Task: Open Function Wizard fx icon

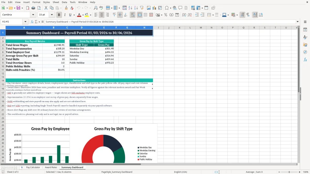Action: coord(32,22)
